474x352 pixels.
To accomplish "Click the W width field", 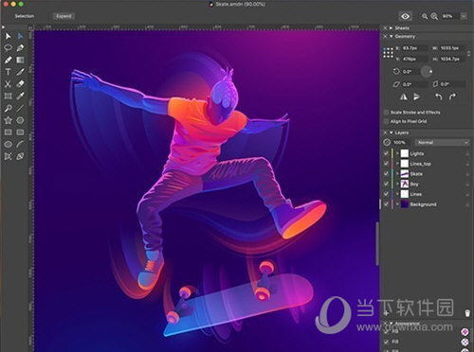I will coord(452,48).
